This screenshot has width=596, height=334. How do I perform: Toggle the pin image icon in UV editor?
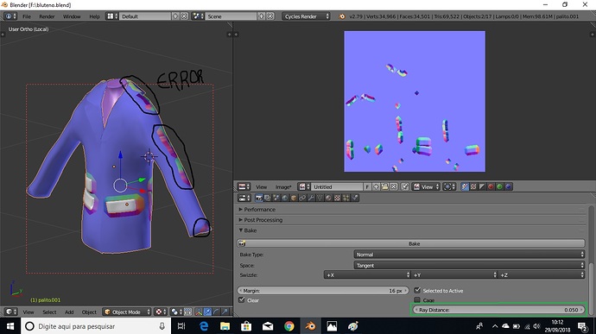(x=405, y=186)
